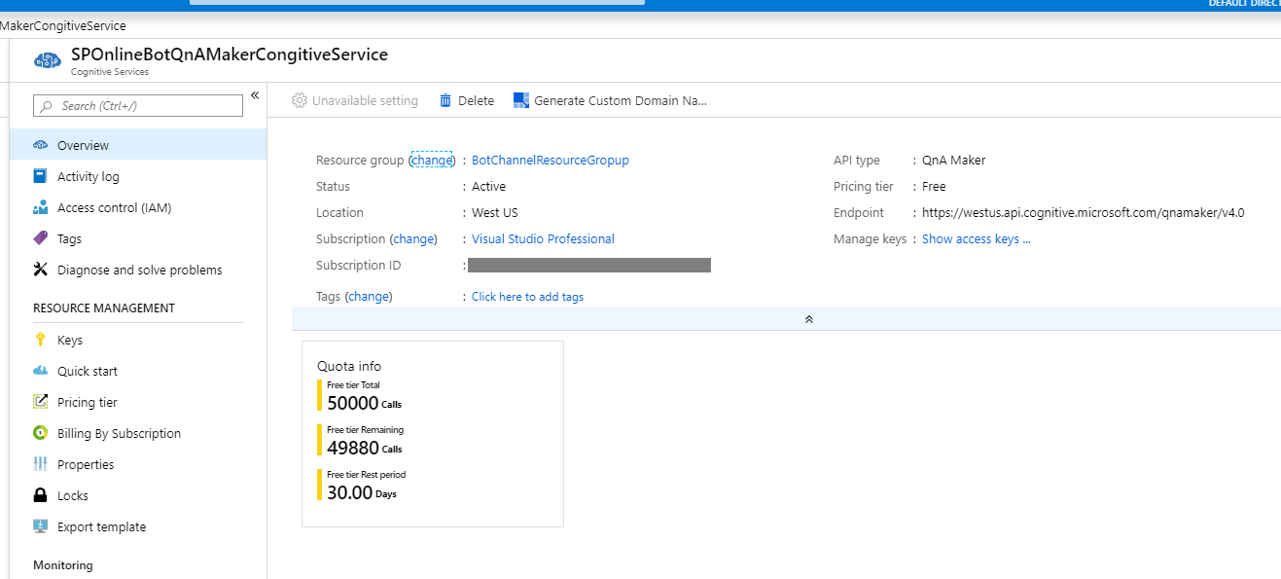Click the Diagnose and solve problems wrench icon
1281x579 pixels.
point(40,270)
